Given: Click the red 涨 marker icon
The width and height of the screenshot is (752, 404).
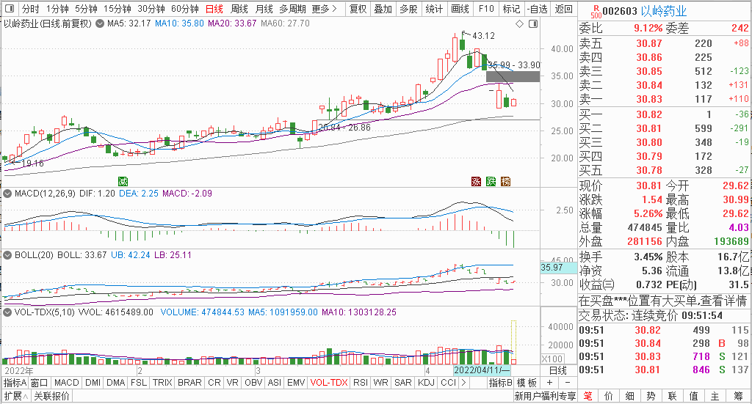Looking at the screenshot, I should point(476,181).
